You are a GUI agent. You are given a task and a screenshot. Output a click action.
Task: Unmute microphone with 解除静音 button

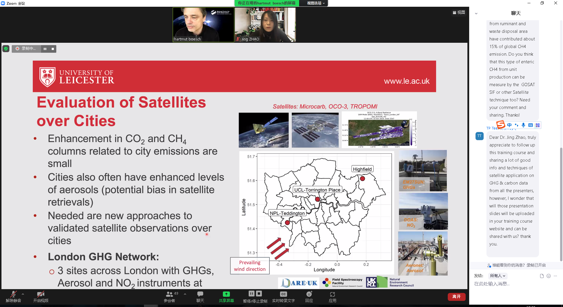(x=13, y=296)
